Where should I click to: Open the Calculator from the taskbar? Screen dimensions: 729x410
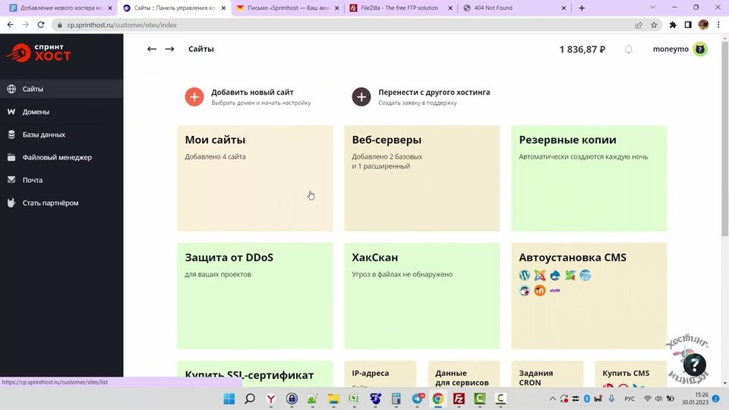pos(396,399)
